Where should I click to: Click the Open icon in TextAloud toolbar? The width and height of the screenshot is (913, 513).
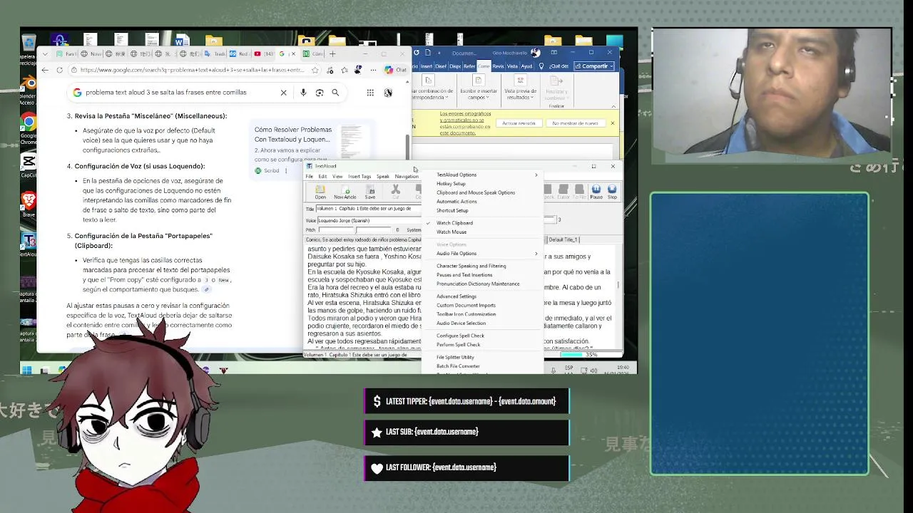[x=320, y=192]
